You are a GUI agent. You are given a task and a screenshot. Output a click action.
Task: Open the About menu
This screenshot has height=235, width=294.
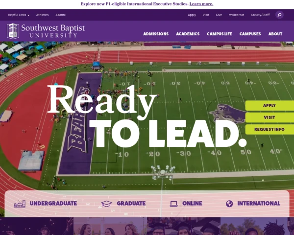pyautogui.click(x=275, y=34)
